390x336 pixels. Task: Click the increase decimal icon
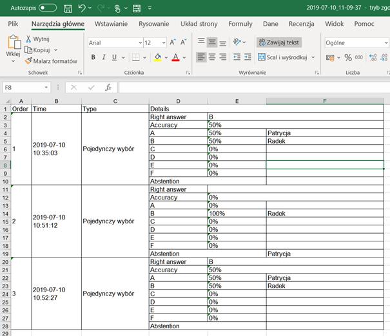[373, 58]
